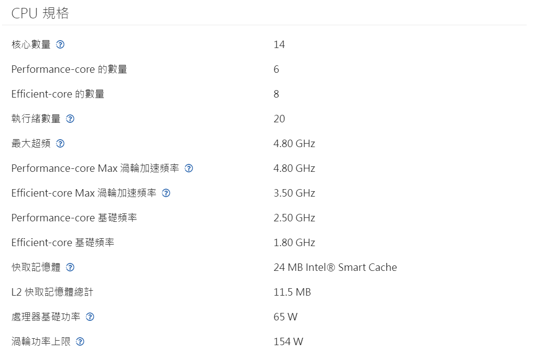Click the Performance-core 基礎頻率 label
Image resolution: width=543 pixels, height=359 pixels.
click(x=74, y=218)
